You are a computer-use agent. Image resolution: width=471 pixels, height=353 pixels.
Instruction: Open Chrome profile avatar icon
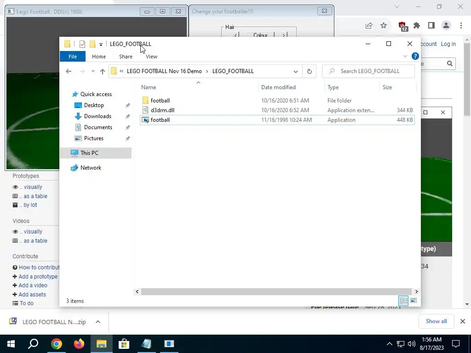coord(446,26)
